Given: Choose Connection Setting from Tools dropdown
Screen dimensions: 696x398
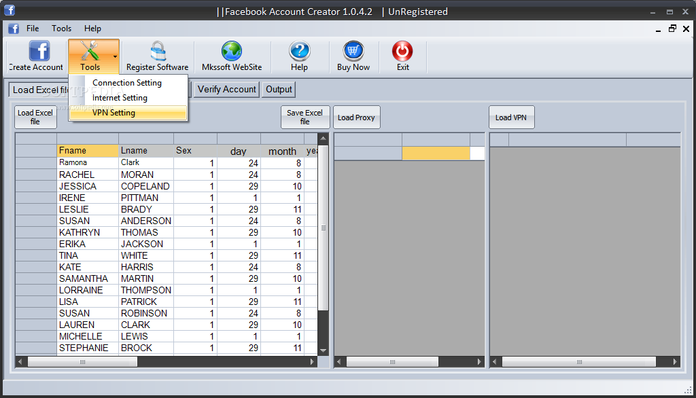Looking at the screenshot, I should (127, 83).
